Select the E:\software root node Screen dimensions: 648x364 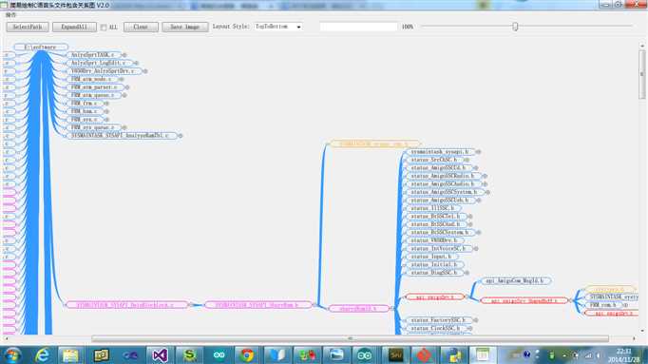pos(41,48)
